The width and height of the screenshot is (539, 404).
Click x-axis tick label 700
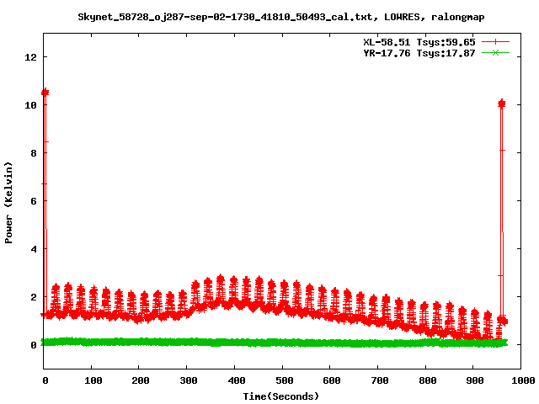pos(380,380)
